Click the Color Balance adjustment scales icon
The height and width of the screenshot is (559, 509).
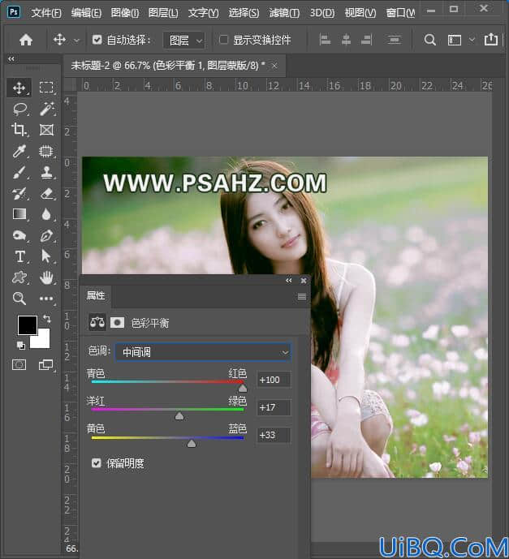97,323
